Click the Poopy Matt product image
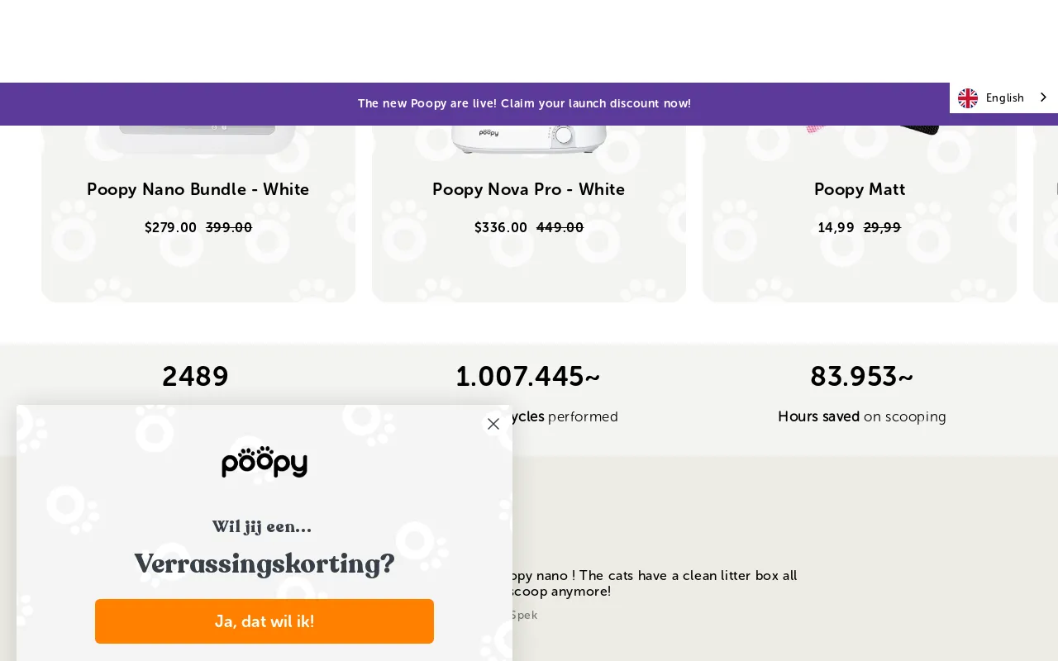Image resolution: width=1058 pixels, height=661 pixels. [876, 132]
